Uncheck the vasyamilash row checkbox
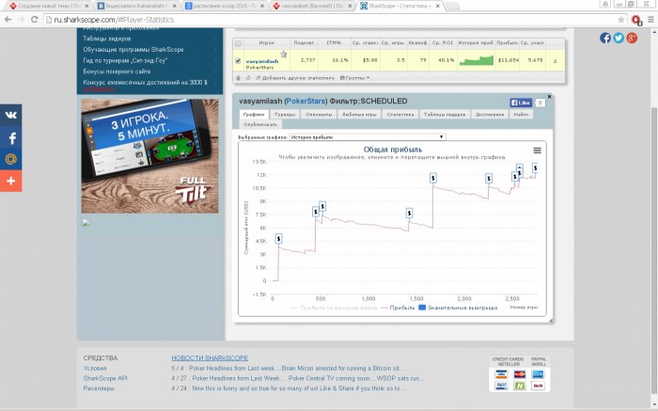Image resolution: width=658 pixels, height=411 pixels. pos(238,60)
